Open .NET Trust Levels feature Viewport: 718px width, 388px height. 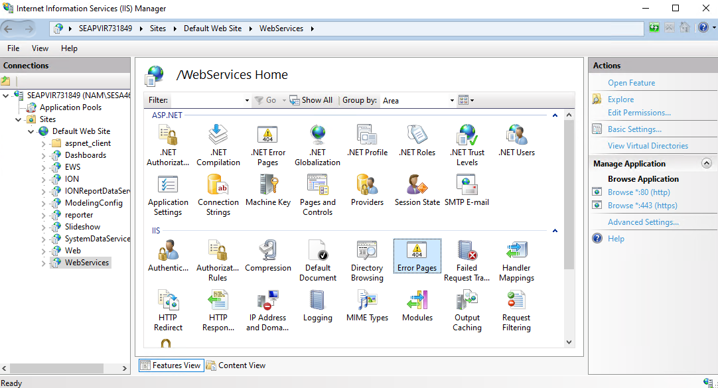467,145
